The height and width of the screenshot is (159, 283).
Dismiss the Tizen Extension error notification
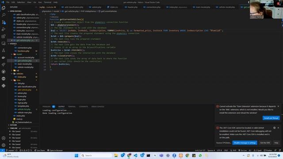(x=278, y=106)
